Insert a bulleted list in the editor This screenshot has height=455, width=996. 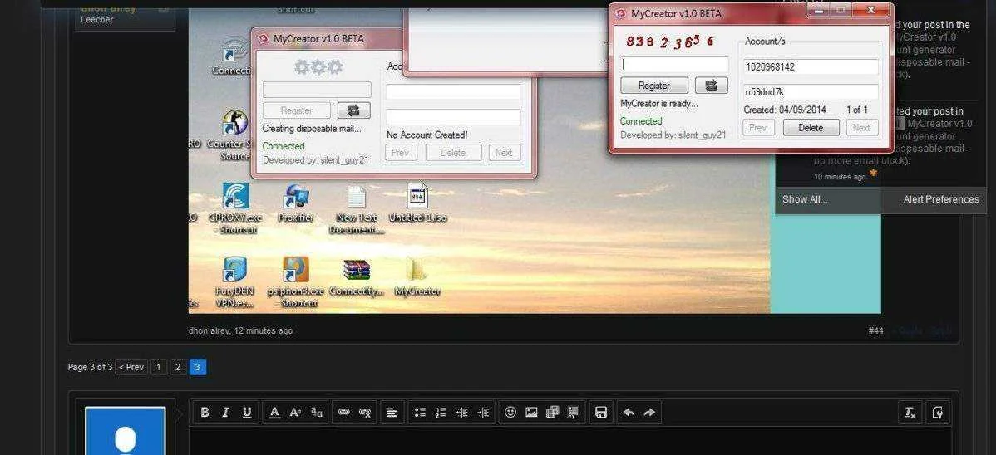tap(420, 413)
